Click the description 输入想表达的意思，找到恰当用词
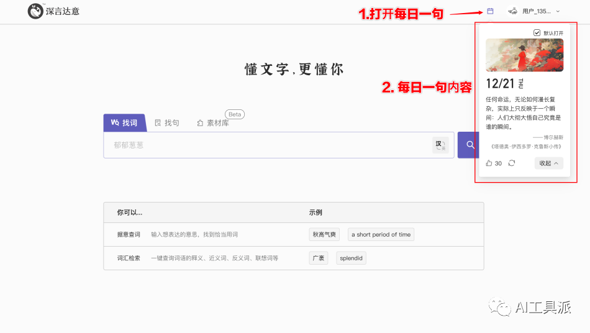 click(194, 234)
